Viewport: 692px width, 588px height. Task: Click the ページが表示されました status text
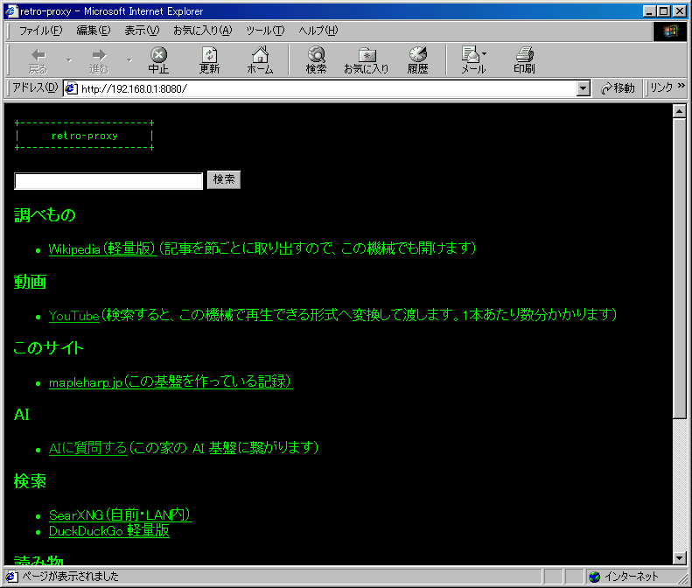(70, 576)
